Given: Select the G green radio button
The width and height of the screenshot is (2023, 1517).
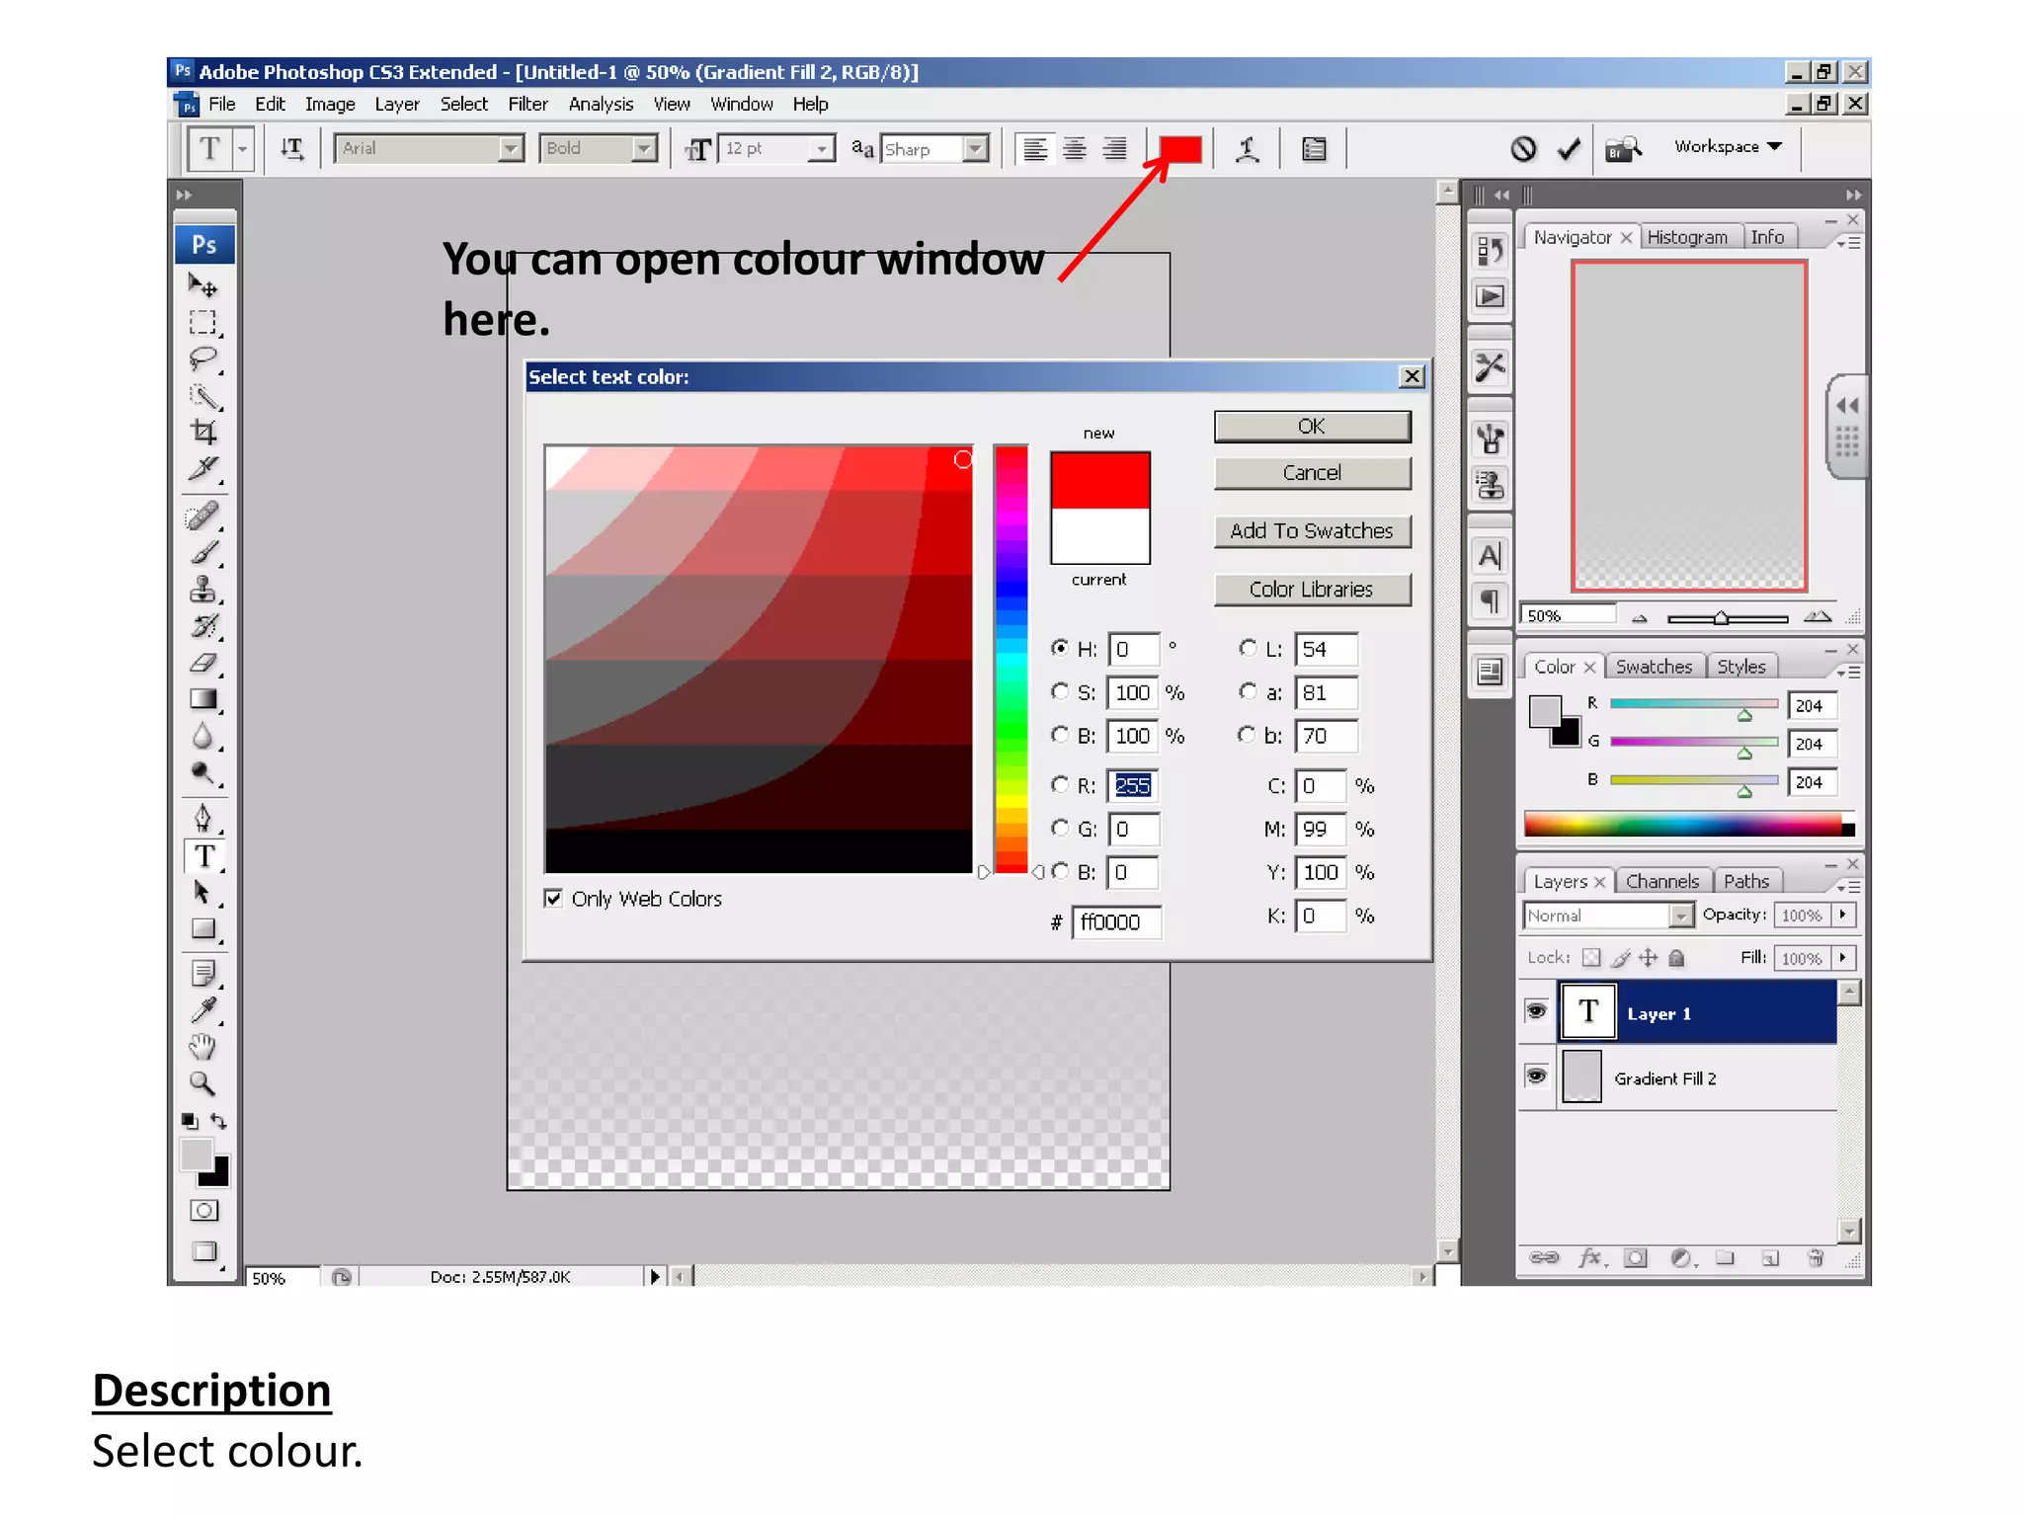Looking at the screenshot, I should click(x=1060, y=828).
